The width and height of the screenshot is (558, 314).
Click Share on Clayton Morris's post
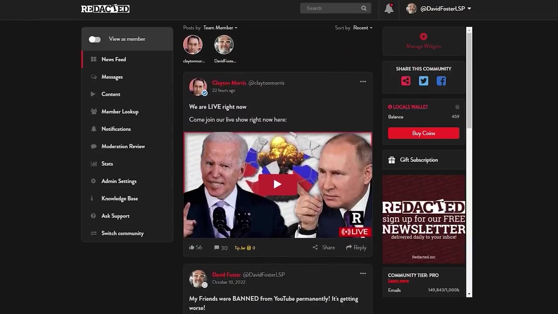[324, 247]
